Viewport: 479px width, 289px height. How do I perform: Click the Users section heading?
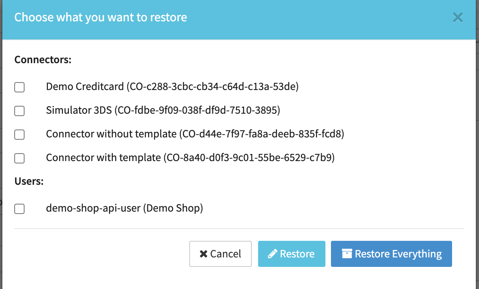[x=29, y=181]
